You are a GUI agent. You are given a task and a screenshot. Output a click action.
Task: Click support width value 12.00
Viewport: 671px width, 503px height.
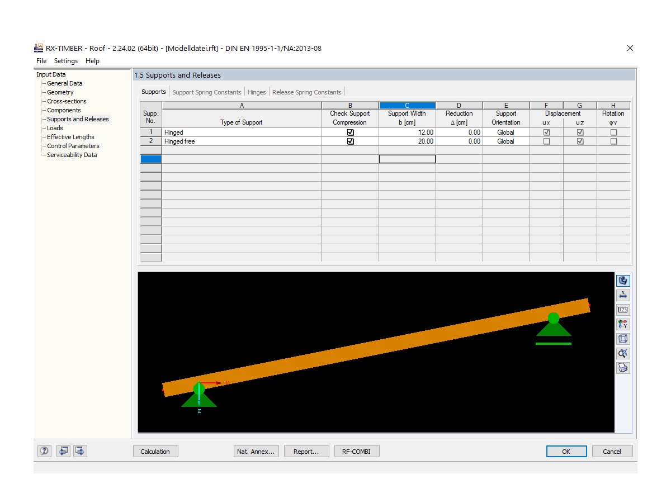point(407,132)
